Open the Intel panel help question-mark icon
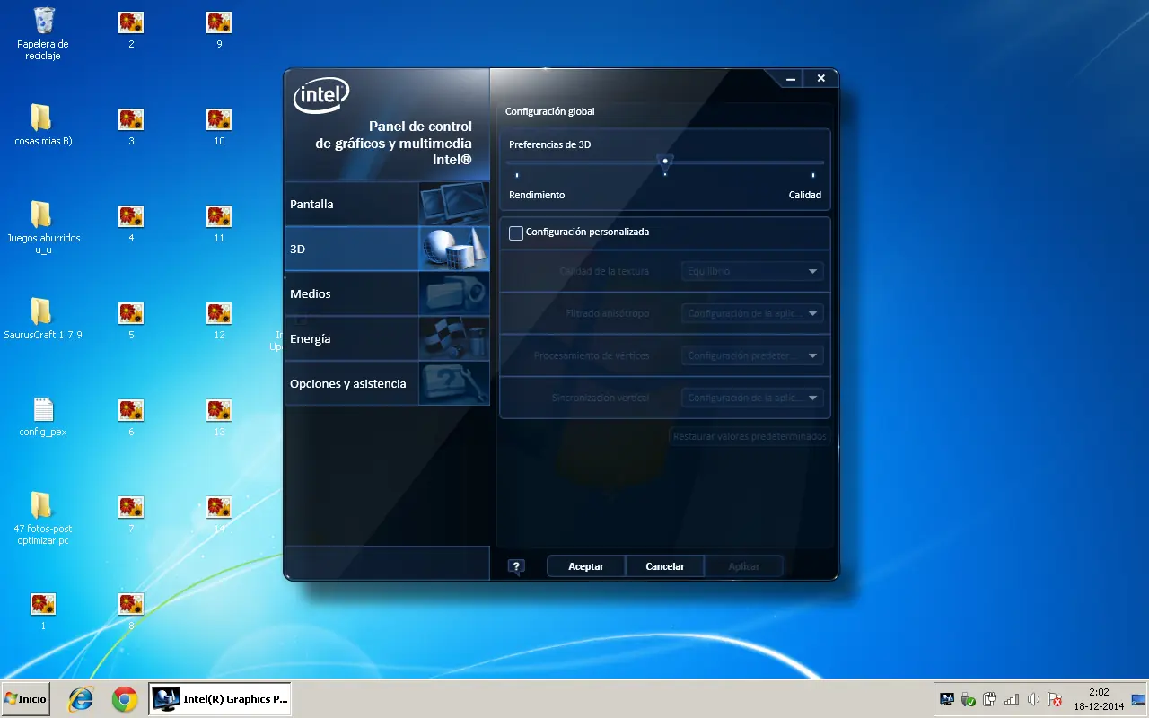The width and height of the screenshot is (1149, 718). point(516,566)
